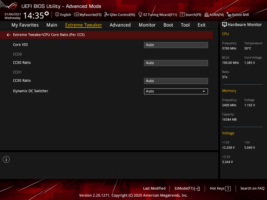Click Search on FAQ link

[x=252, y=189]
